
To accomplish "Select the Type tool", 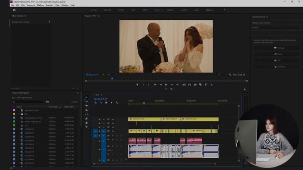I will click(x=86, y=127).
